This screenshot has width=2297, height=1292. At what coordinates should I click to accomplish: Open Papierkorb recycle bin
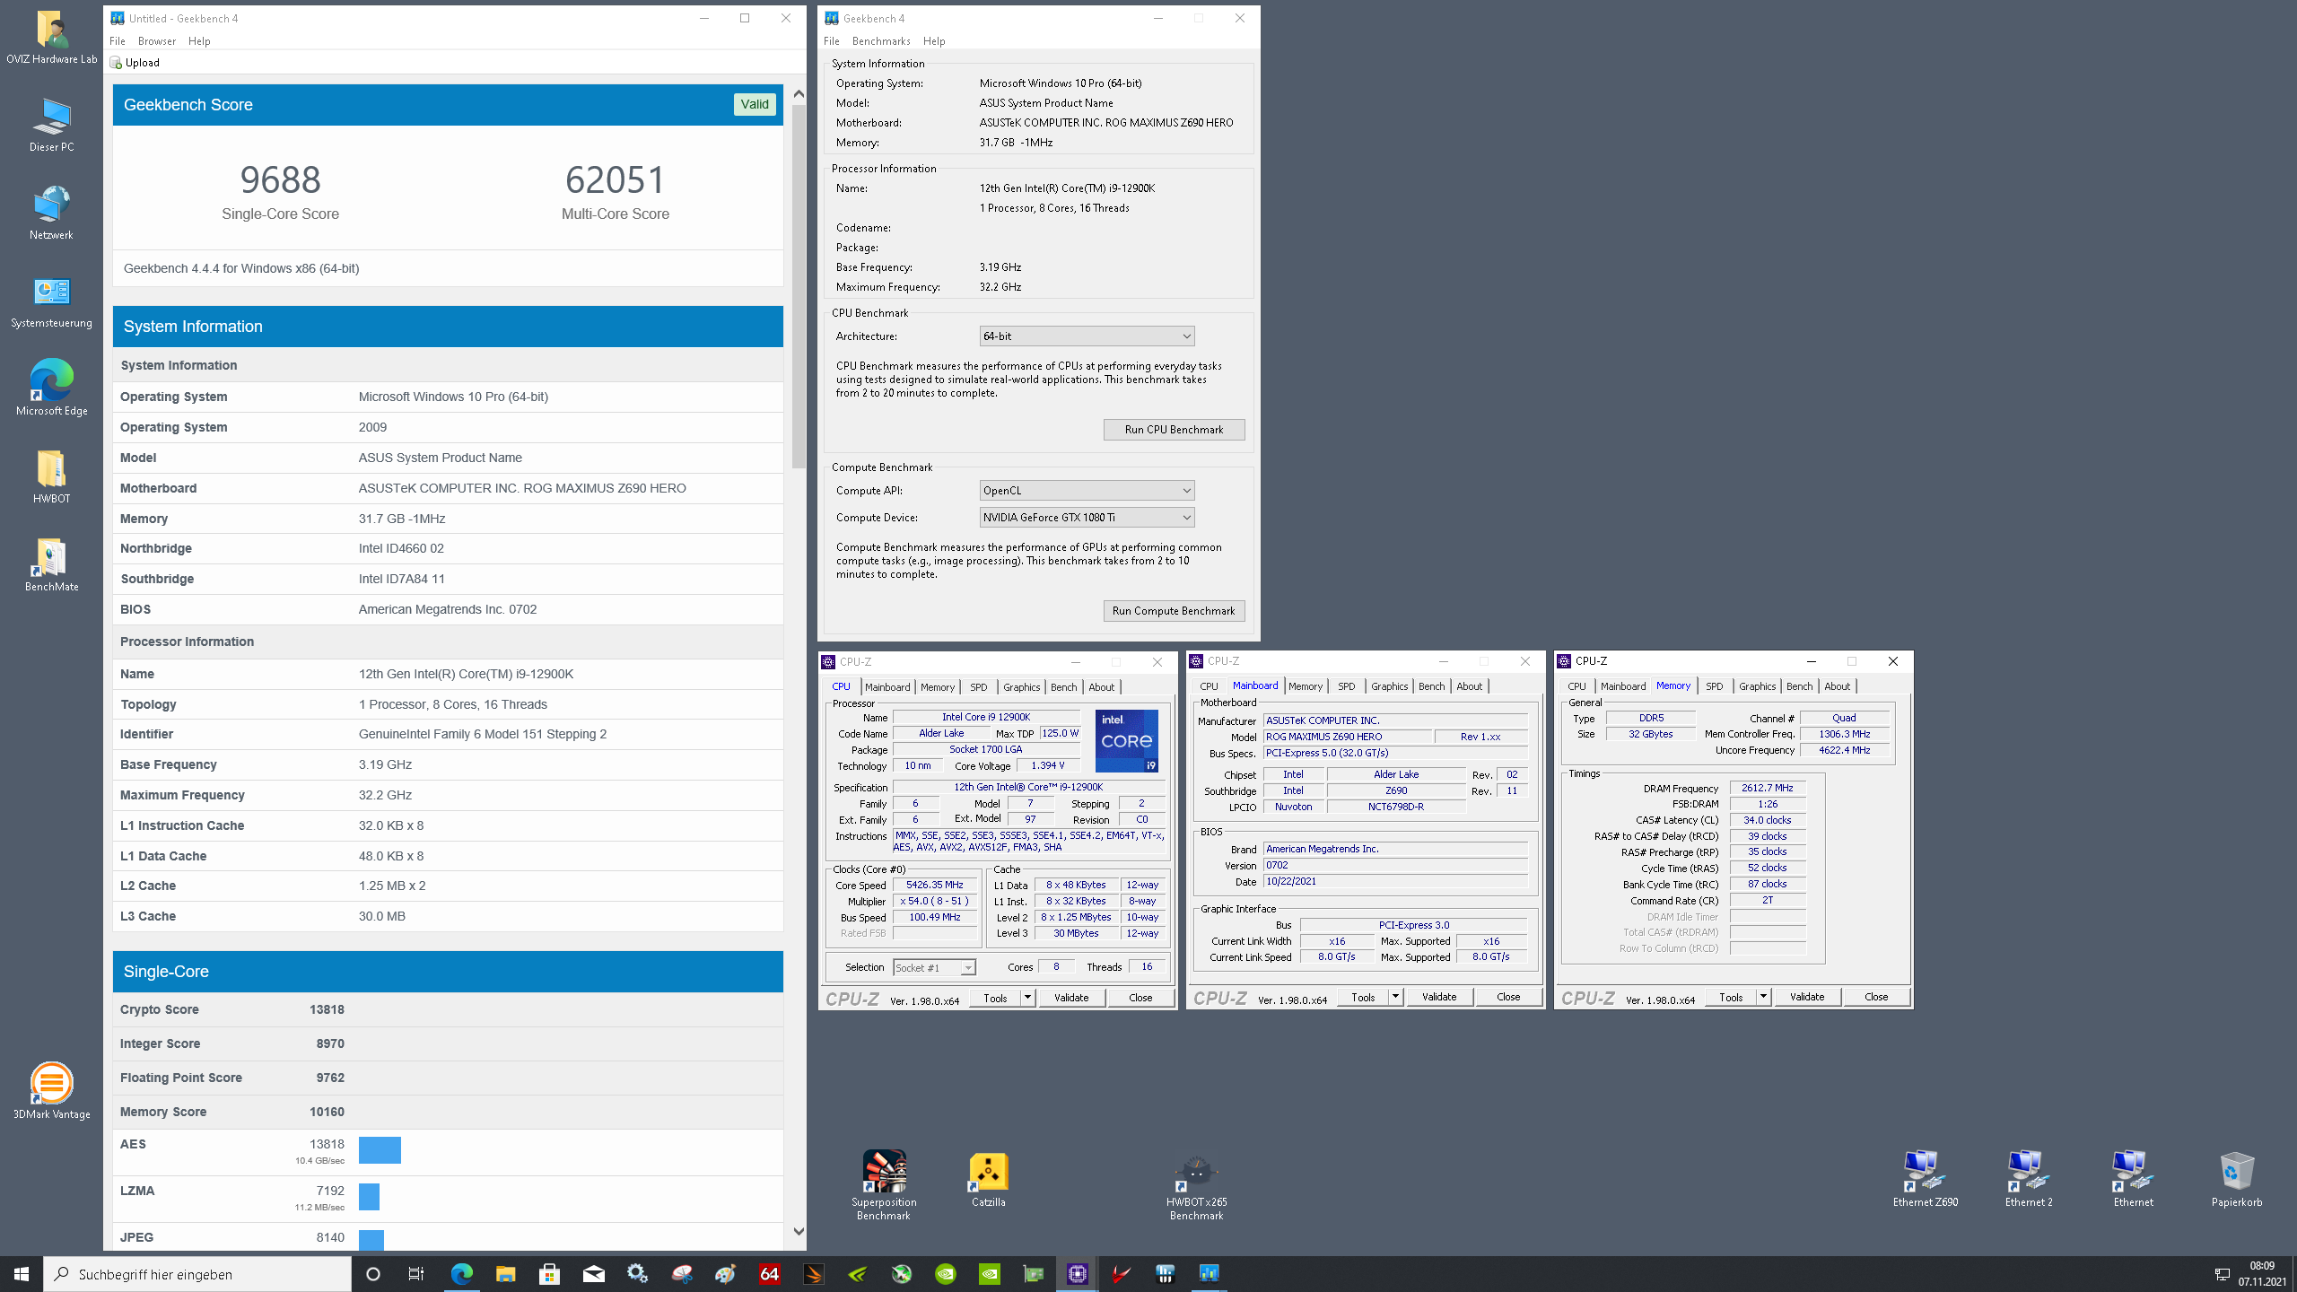pyautogui.click(x=2236, y=1179)
